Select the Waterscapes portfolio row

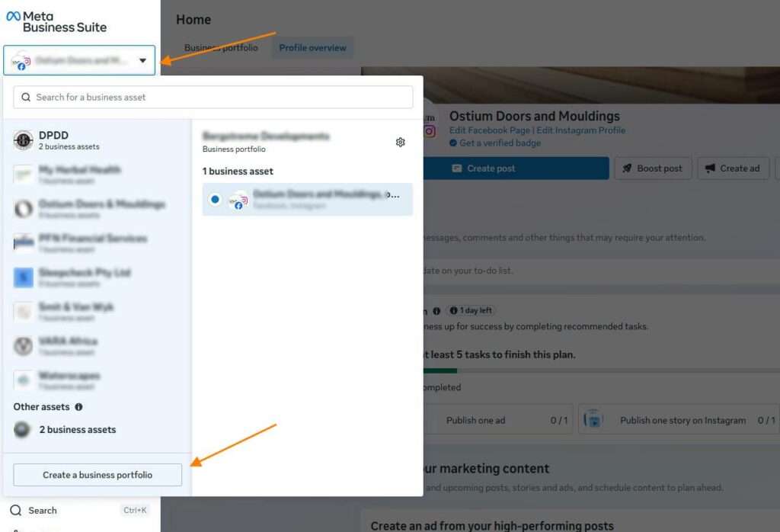pos(97,380)
